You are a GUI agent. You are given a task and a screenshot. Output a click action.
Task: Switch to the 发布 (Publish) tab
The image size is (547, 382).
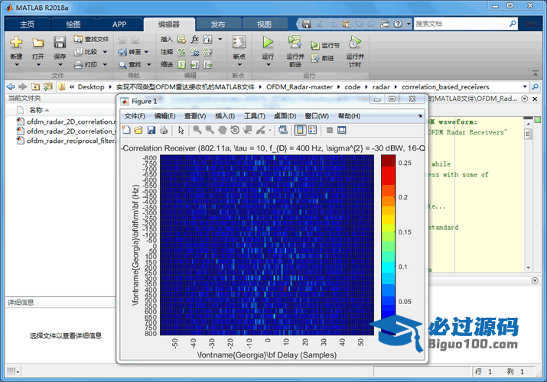tap(218, 24)
